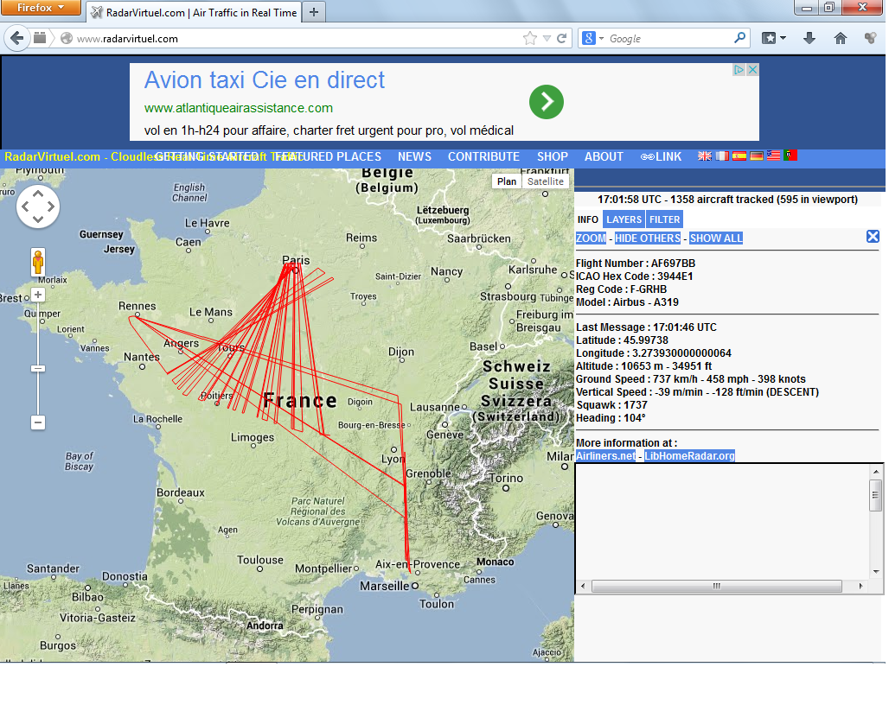
Task: Expand the bookmarks menu dropdown arrow
Action: [x=783, y=38]
